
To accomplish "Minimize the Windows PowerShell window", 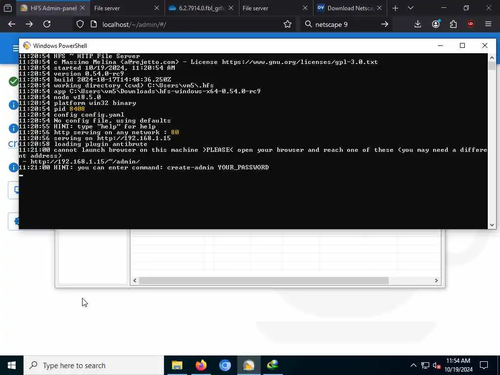I will (440, 45).
